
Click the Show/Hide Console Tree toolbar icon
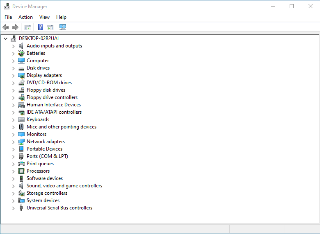coord(28,27)
